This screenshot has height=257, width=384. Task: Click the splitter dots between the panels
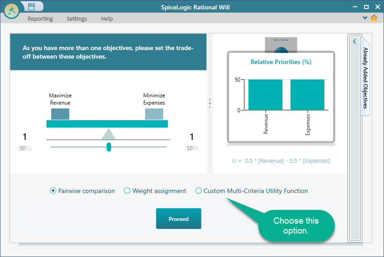pyautogui.click(x=210, y=103)
